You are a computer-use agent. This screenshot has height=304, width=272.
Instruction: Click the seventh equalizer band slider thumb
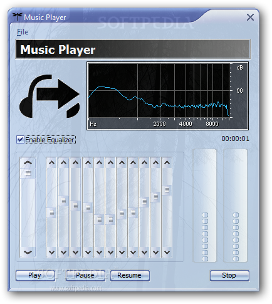point(122,214)
